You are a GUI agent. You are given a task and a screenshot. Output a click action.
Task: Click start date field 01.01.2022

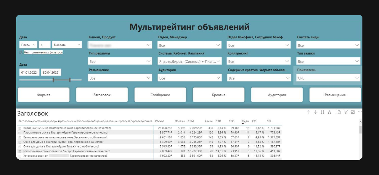pyautogui.click(x=29, y=72)
